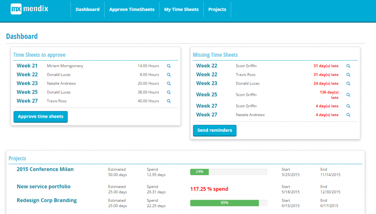Click magnifier next to 38.00 Hours row
This screenshot has width=376, height=214.
pos(169,93)
